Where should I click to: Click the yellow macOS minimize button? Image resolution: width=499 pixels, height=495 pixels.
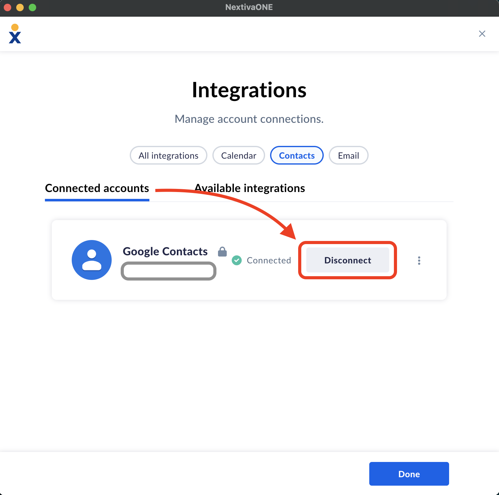pyautogui.click(x=20, y=7)
